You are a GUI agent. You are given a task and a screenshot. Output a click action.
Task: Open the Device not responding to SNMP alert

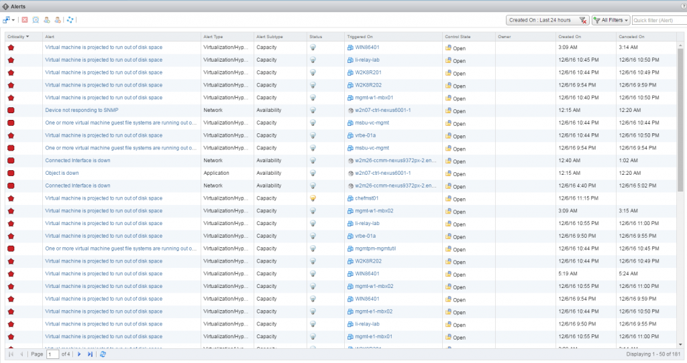pos(81,110)
